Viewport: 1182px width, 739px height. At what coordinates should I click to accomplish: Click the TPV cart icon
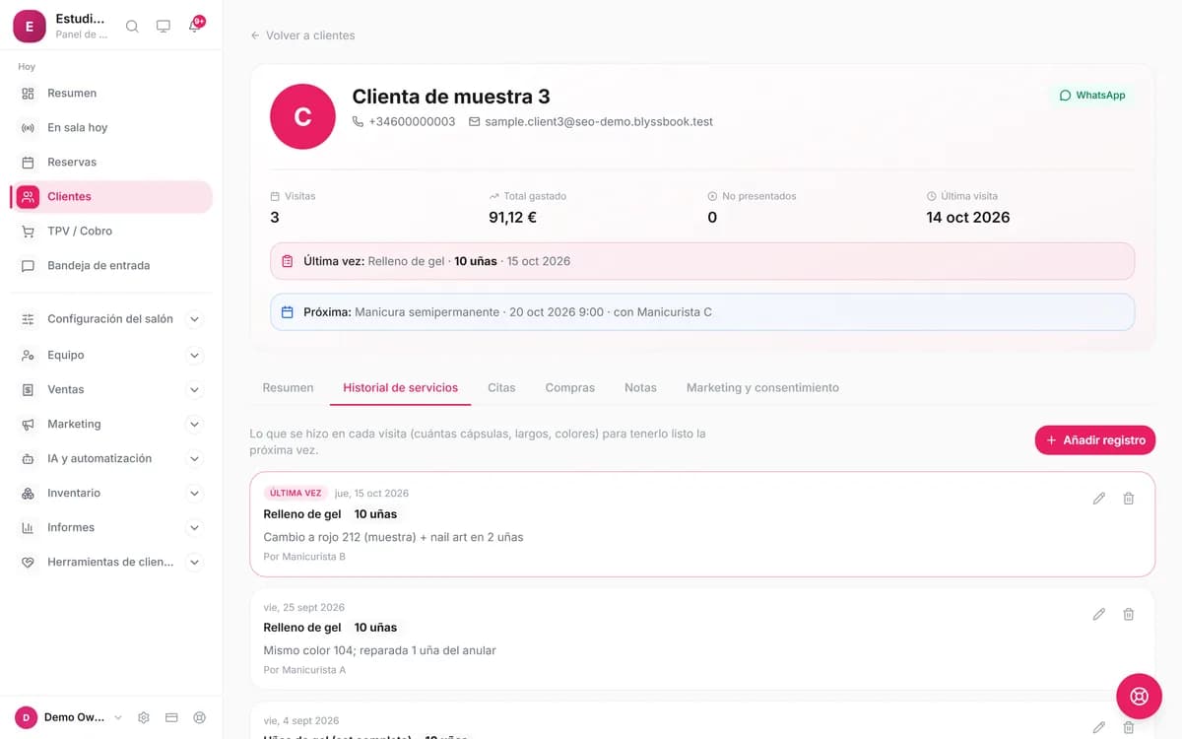point(28,231)
